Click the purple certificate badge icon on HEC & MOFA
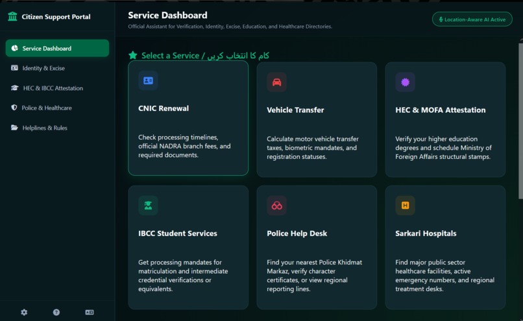The width and height of the screenshot is (523, 321). click(x=406, y=82)
